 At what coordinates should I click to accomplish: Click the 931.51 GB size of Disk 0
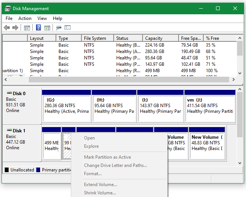click(x=15, y=105)
